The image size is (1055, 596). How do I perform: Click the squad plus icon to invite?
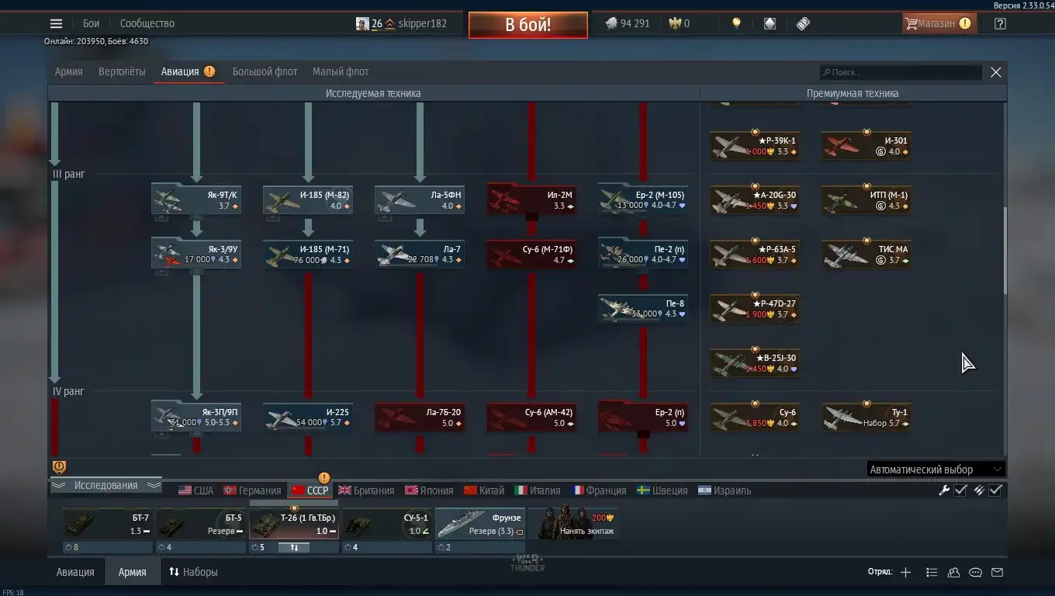tap(905, 573)
